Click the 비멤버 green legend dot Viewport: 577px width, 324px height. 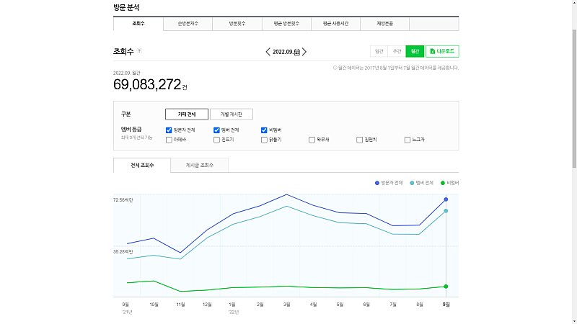point(444,183)
